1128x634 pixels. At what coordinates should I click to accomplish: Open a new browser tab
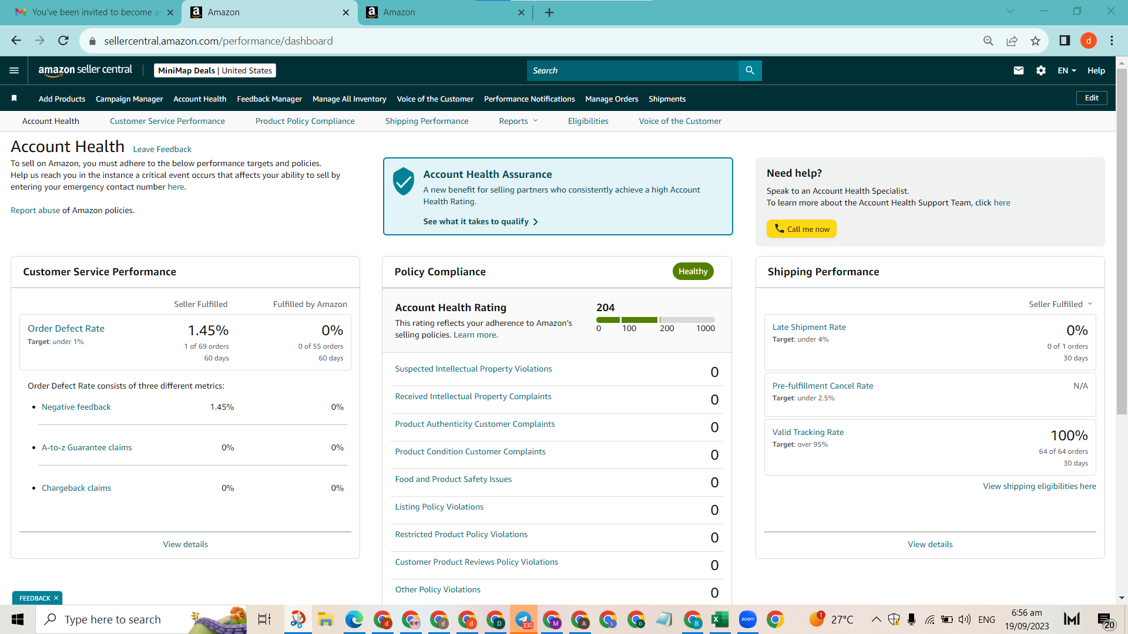[549, 12]
